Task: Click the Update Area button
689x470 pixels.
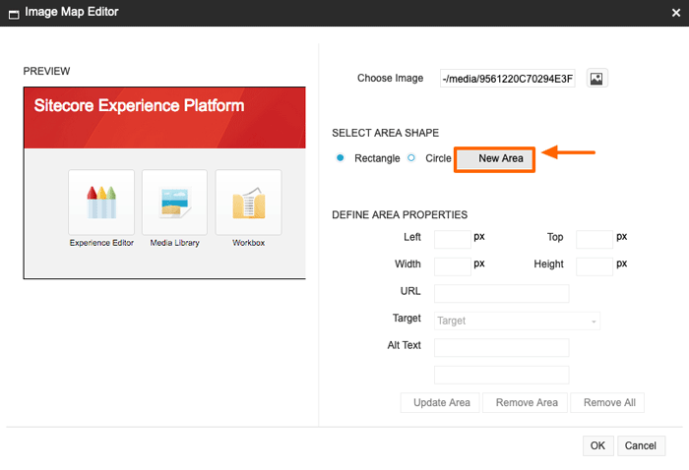Action: click(441, 402)
